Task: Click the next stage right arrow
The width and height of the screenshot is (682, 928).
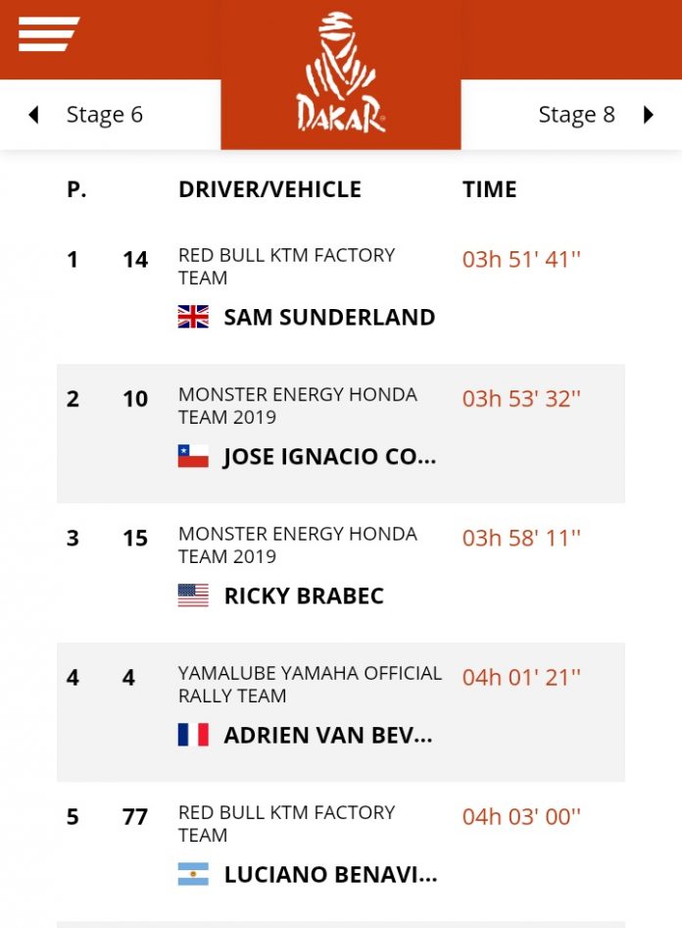Action: pyautogui.click(x=648, y=115)
